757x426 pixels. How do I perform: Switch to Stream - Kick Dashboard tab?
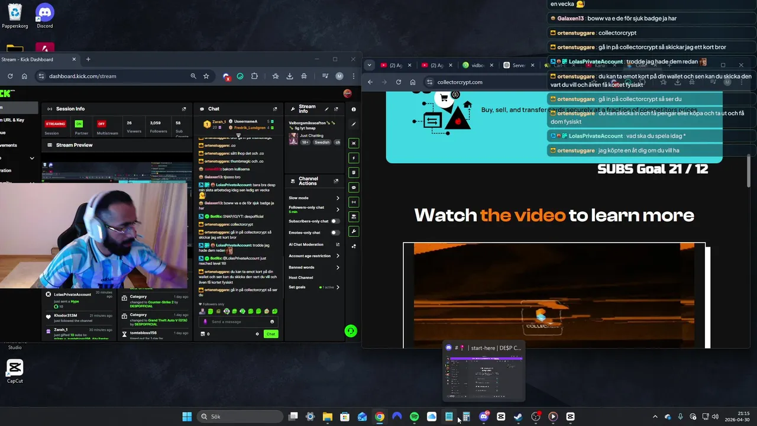pos(37,59)
